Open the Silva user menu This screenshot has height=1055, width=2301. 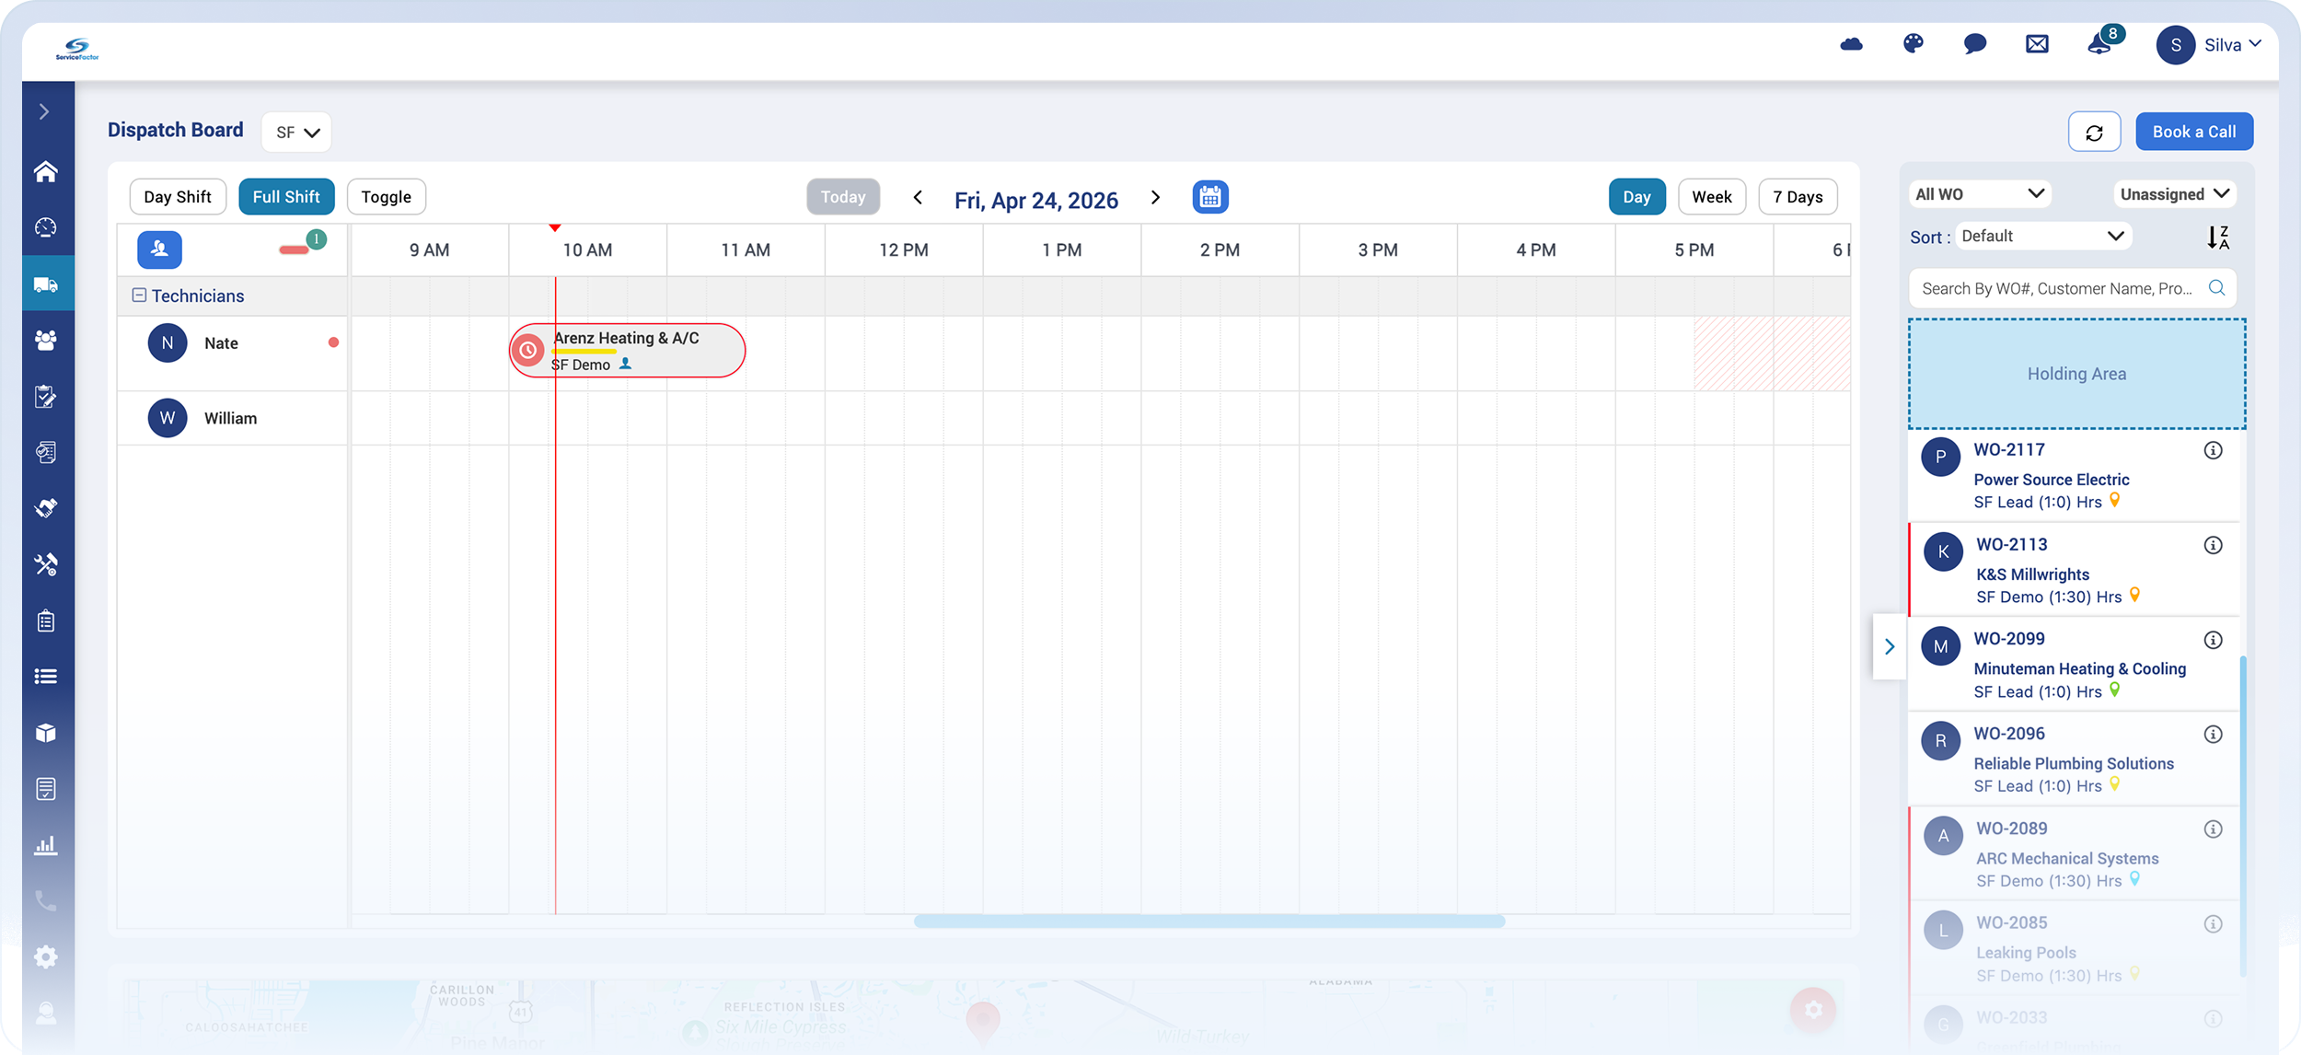[2208, 45]
